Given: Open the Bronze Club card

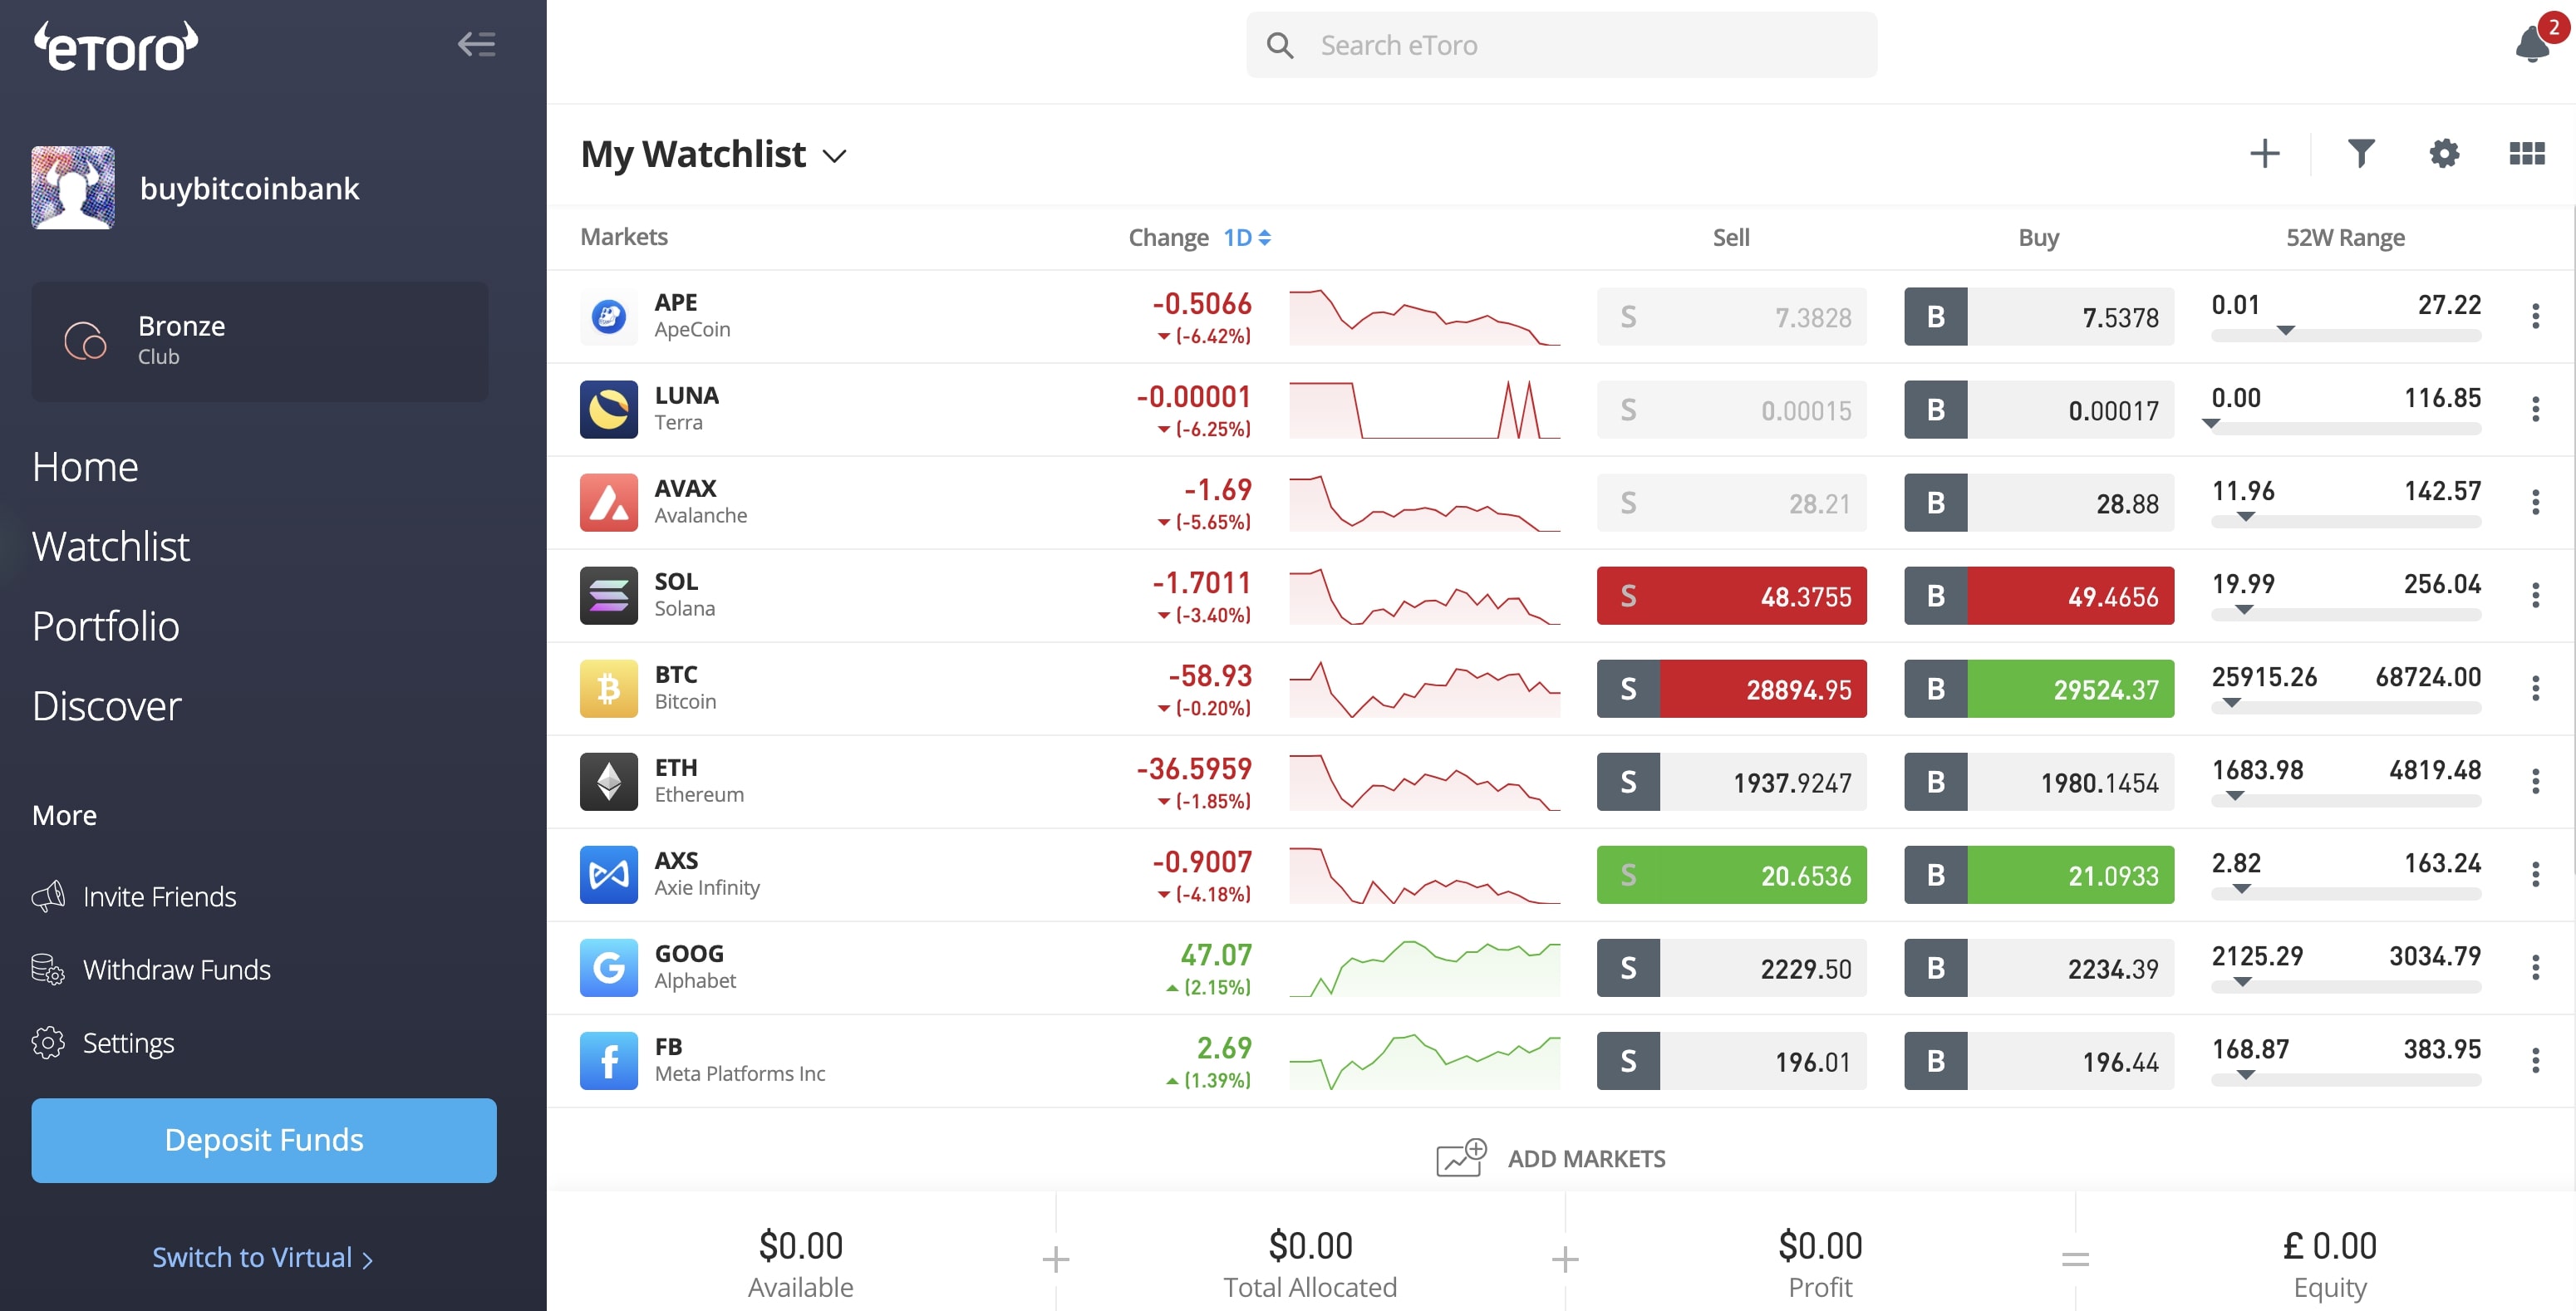Looking at the screenshot, I should [x=260, y=341].
